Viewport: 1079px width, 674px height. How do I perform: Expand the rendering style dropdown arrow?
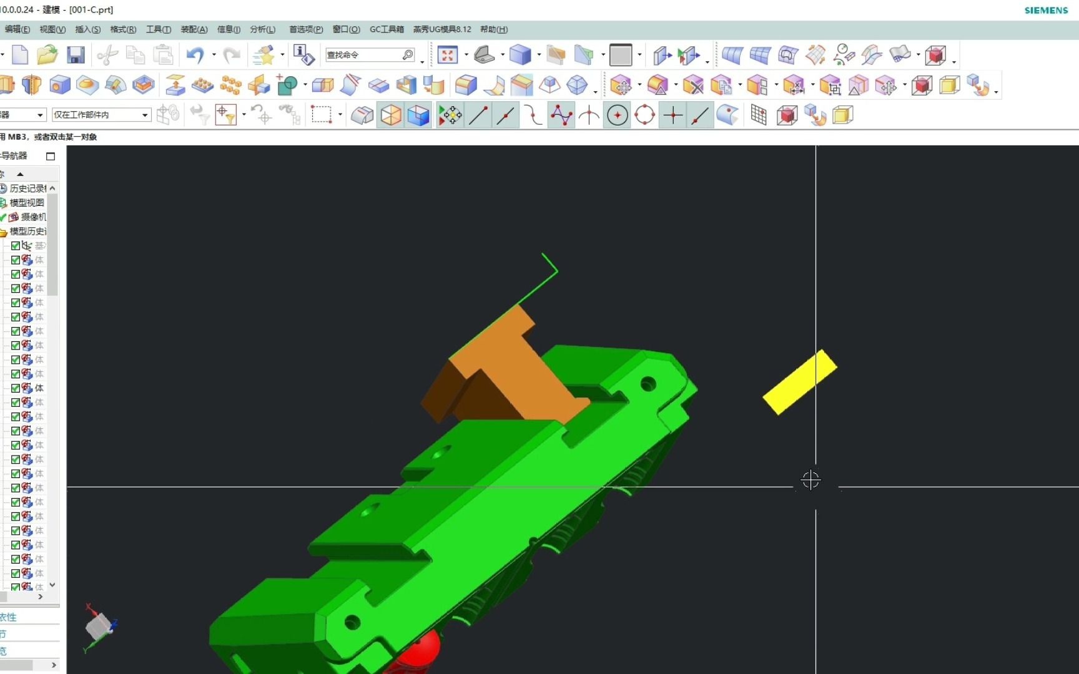[539, 55]
